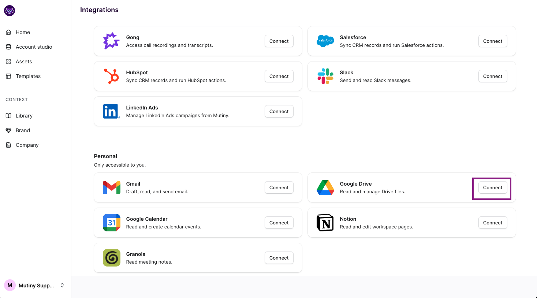This screenshot has width=537, height=298.
Task: Click the Salesforce cloud logo
Action: pos(325,41)
